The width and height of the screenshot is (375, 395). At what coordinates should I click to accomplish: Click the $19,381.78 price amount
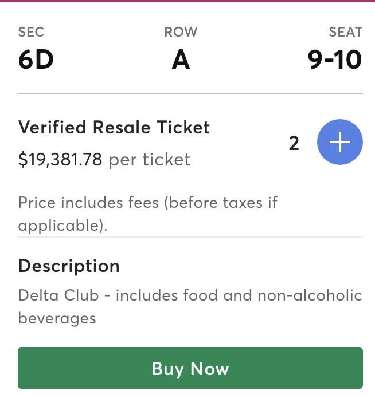[x=60, y=159]
